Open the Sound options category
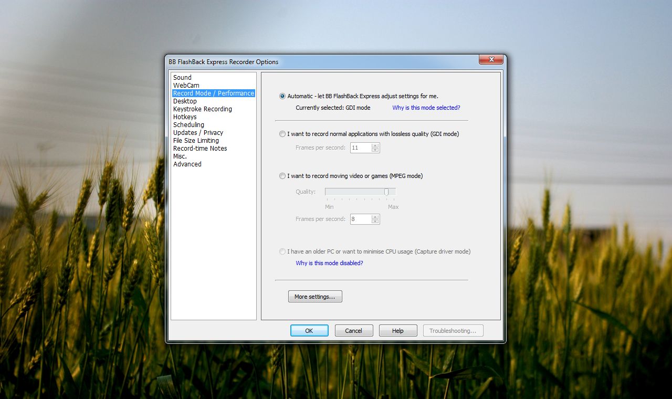Viewport: 672px width, 399px height. coord(182,77)
